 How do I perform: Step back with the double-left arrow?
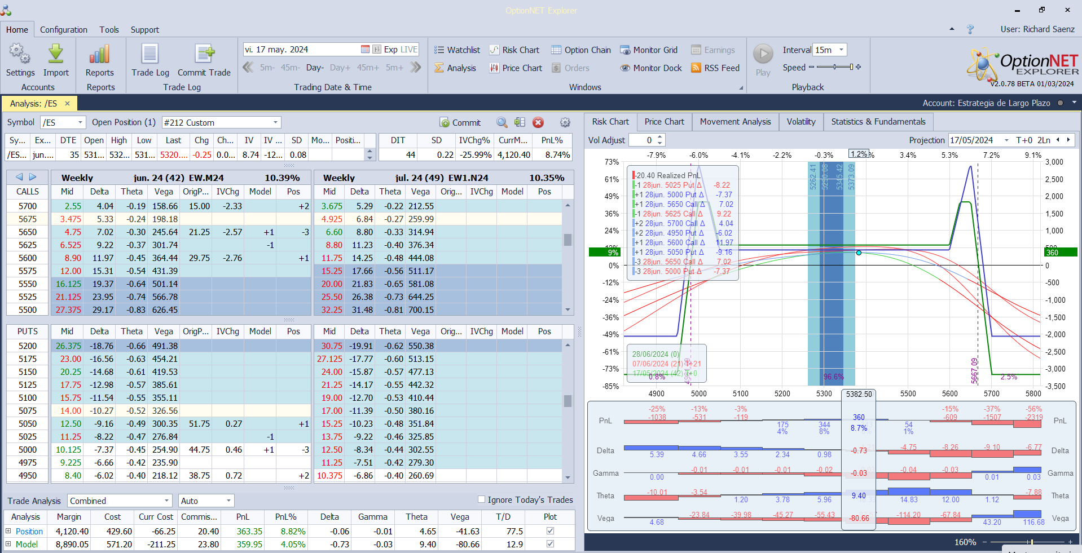point(248,68)
